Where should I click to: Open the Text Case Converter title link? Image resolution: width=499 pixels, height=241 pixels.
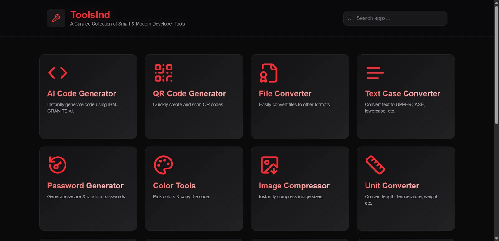tap(402, 94)
